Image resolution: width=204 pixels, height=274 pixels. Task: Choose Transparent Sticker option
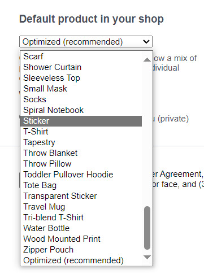click(x=81, y=196)
